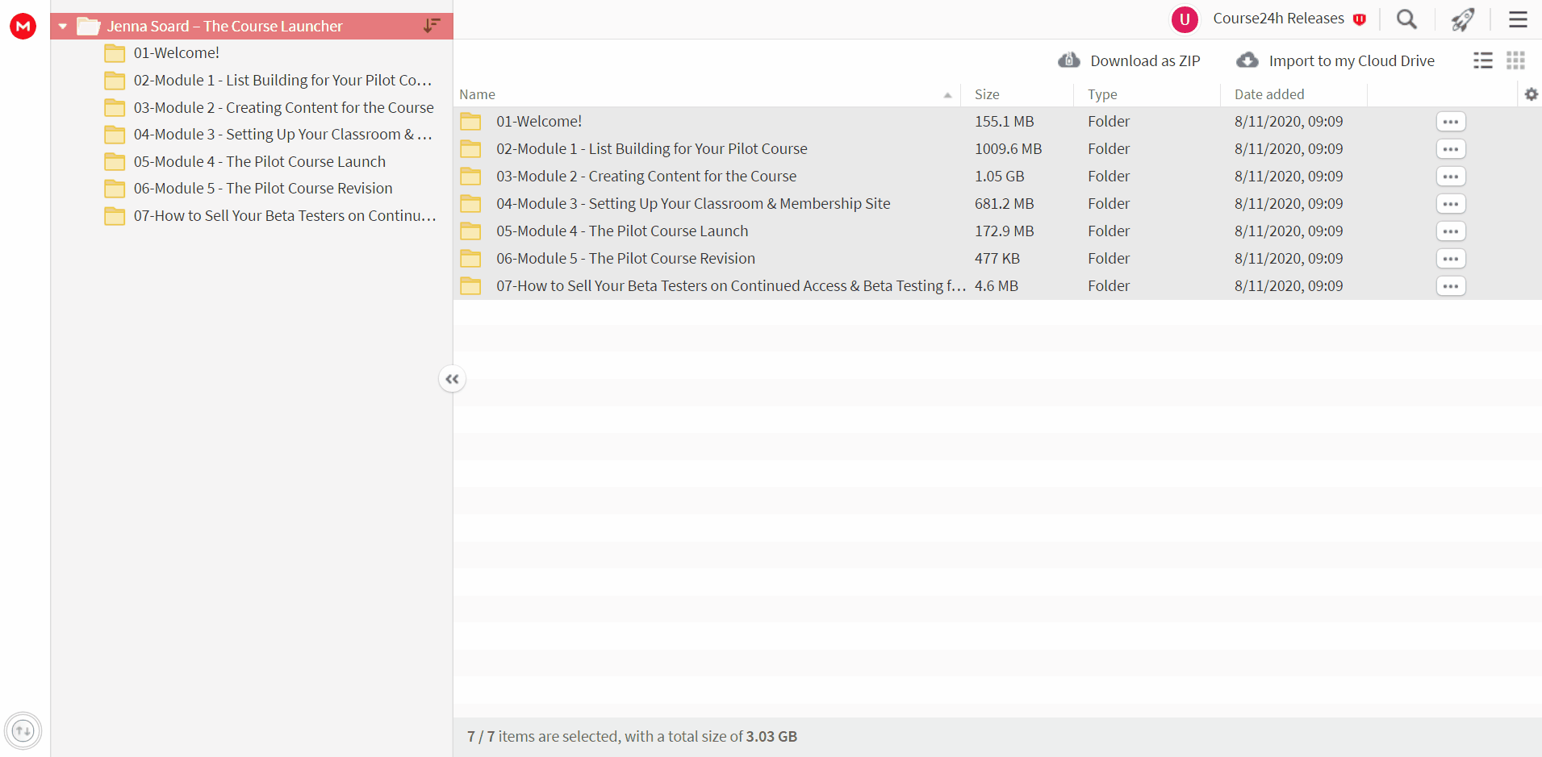The height and width of the screenshot is (757, 1542).
Task: Click folder icon beside 05-Module 4 in tree
Action: [115, 161]
